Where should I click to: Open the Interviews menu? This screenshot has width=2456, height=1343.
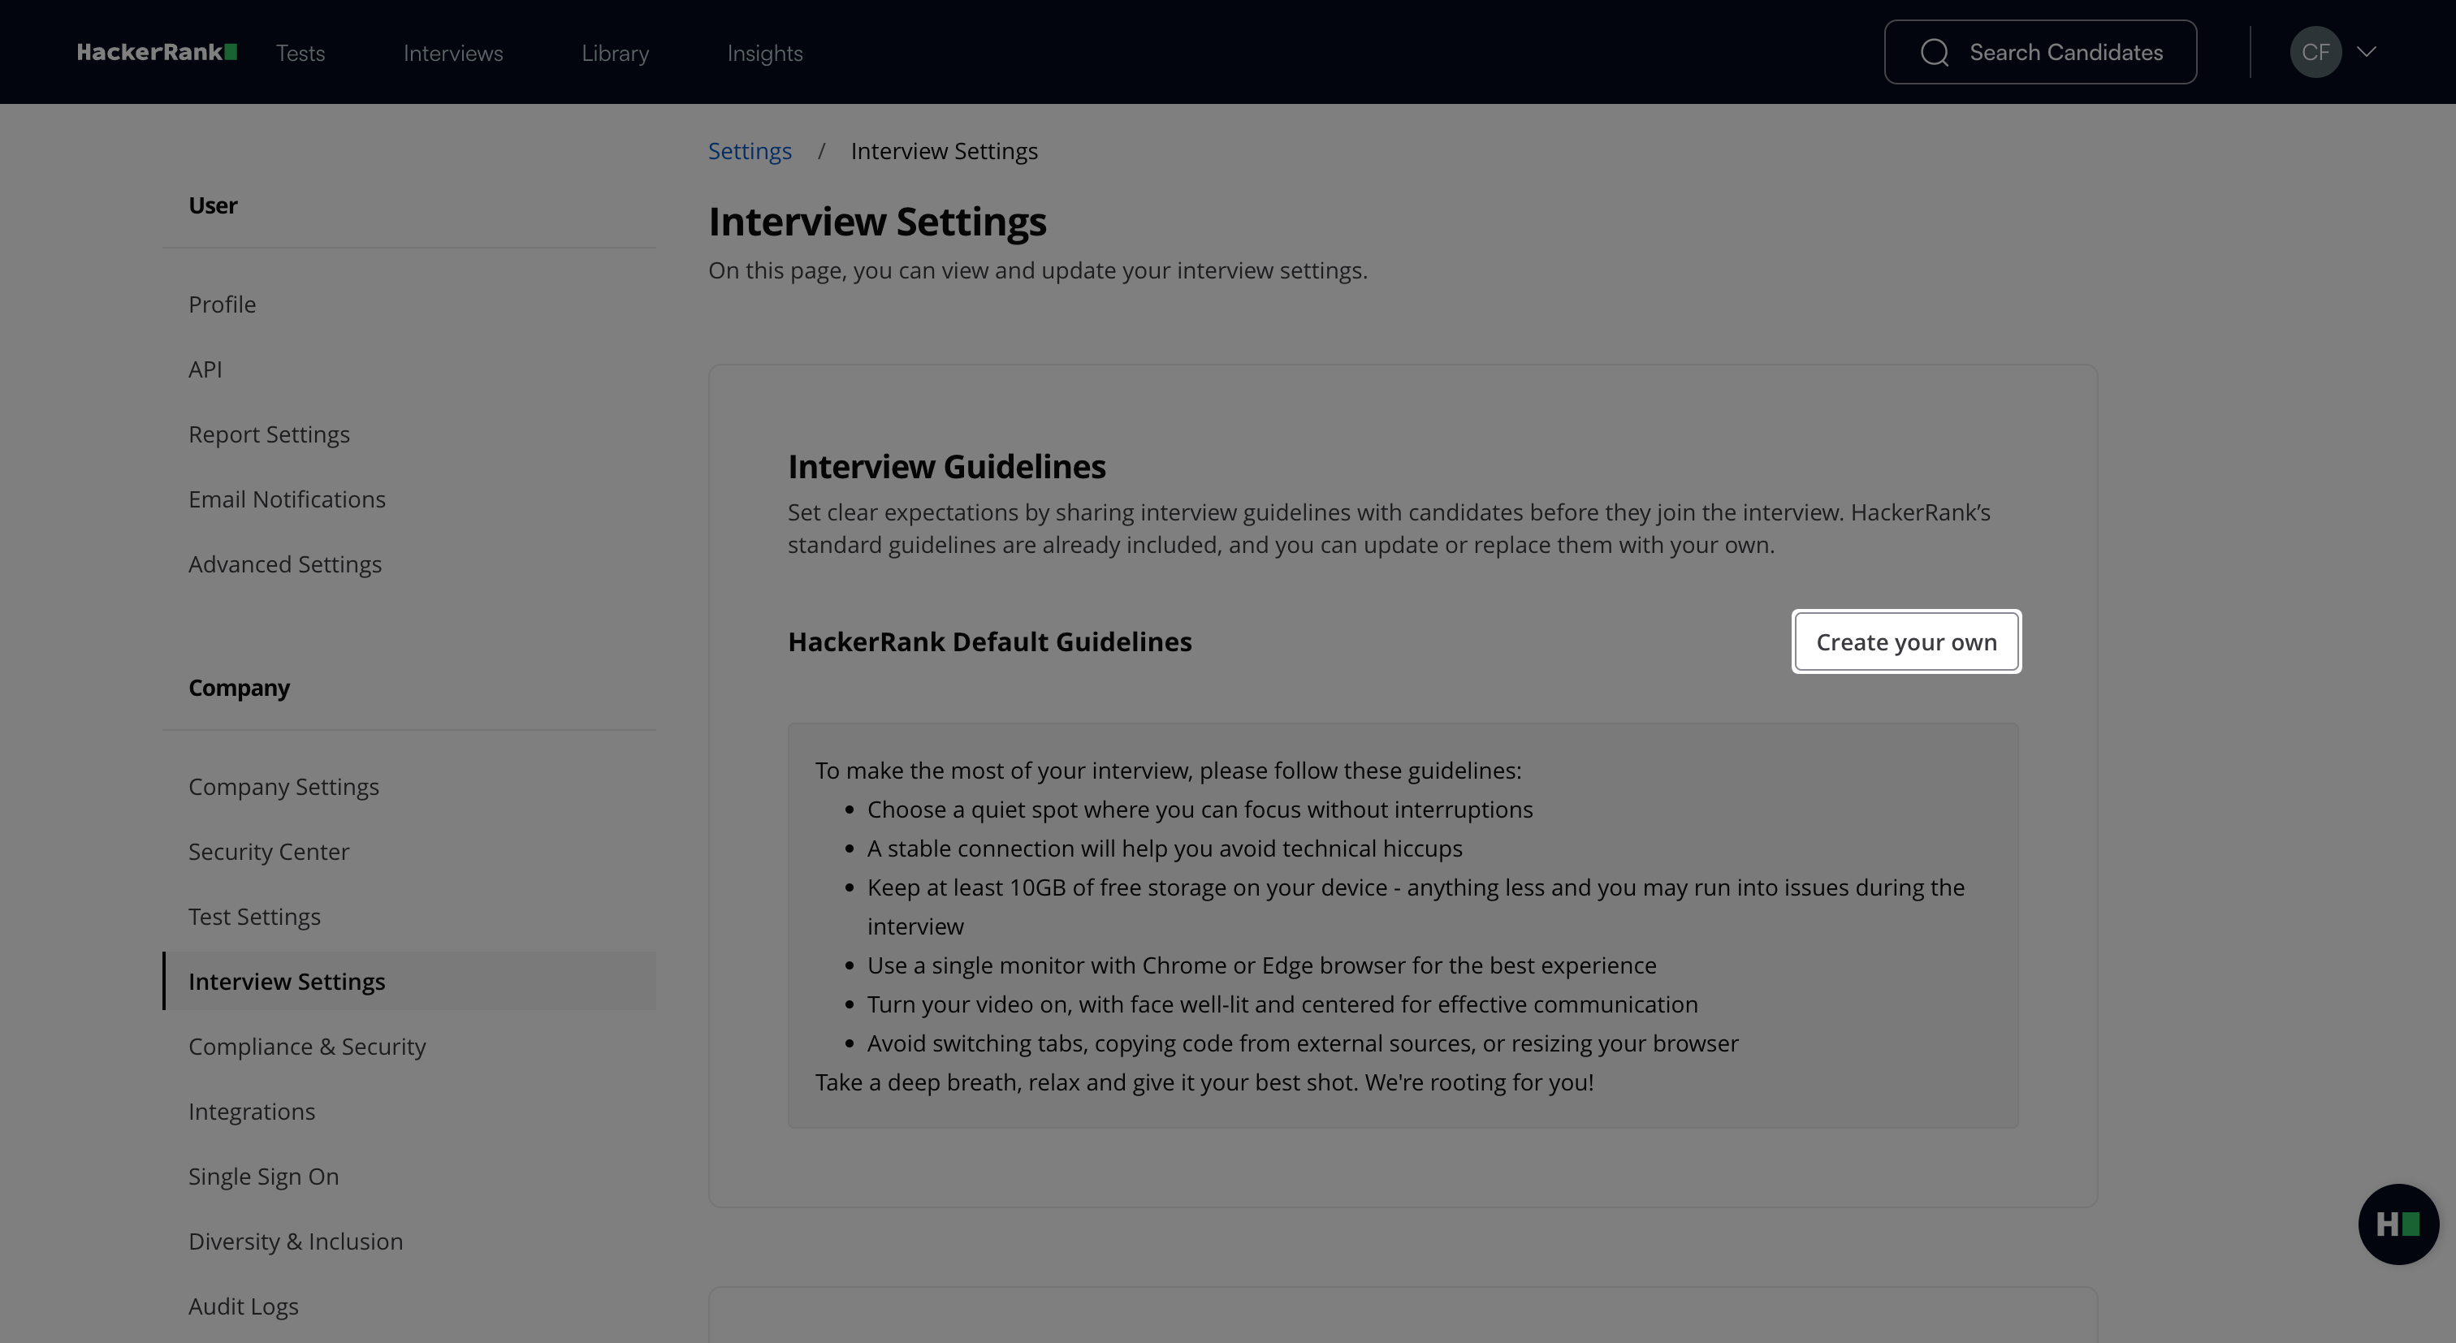453,54
